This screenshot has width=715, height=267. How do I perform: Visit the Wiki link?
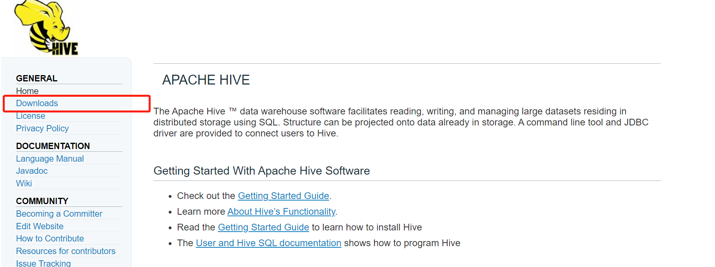point(24,184)
